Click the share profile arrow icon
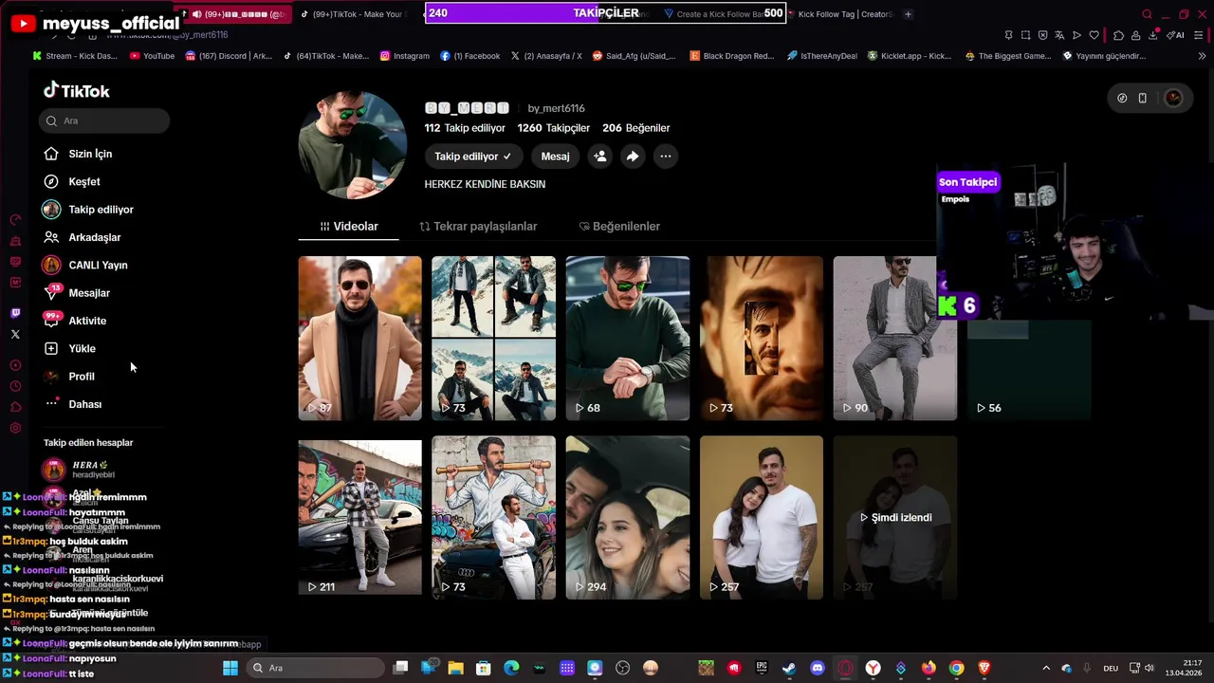This screenshot has width=1214, height=683. coord(633,157)
